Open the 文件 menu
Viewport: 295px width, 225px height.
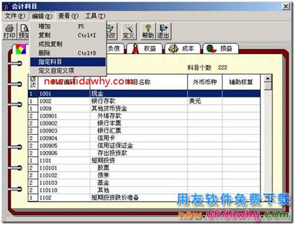[15, 16]
